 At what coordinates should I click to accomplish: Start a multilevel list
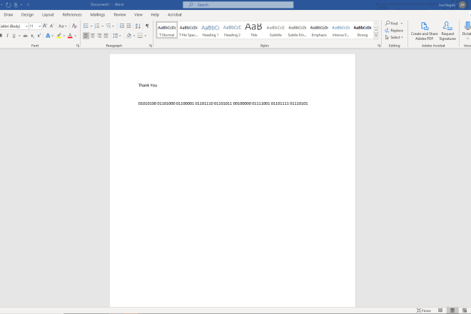[x=108, y=26]
